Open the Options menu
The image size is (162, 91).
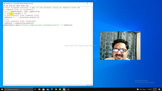coord(18,6)
